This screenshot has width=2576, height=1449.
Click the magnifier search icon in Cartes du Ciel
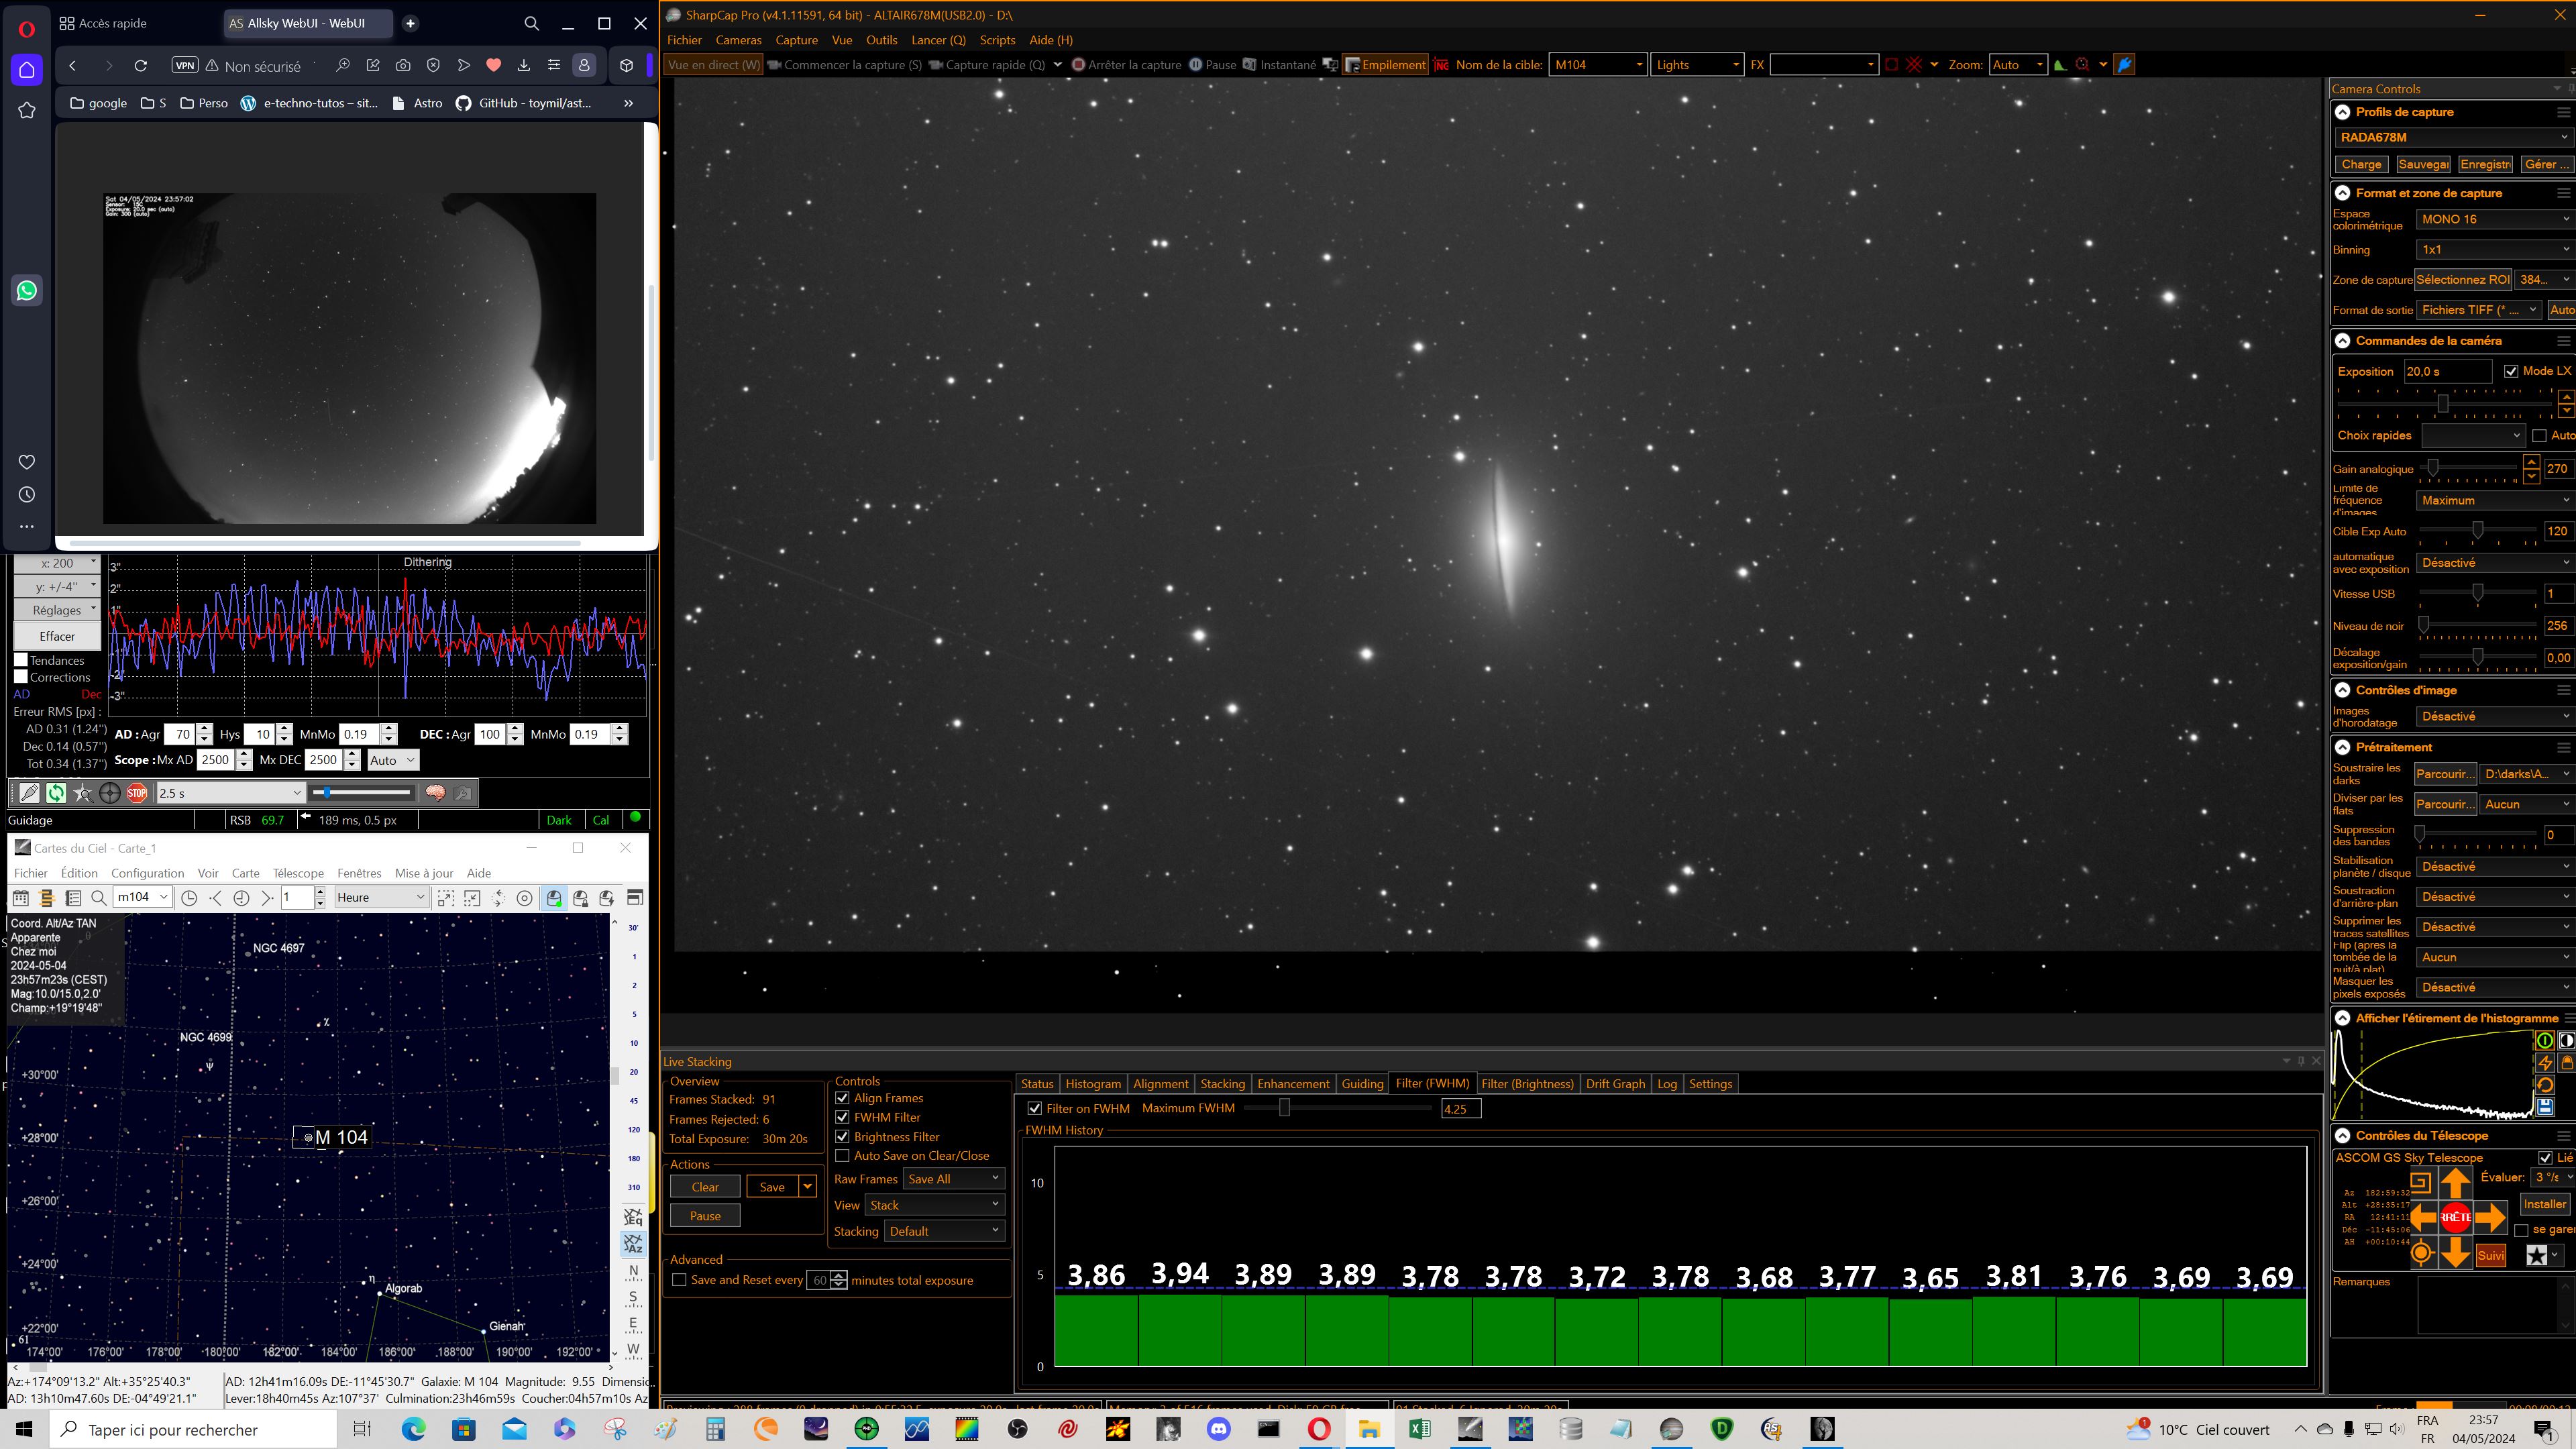tap(98, 897)
